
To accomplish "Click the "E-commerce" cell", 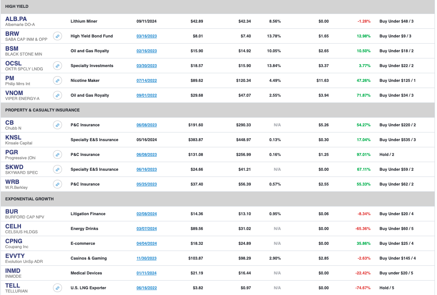I will (x=83, y=244).
